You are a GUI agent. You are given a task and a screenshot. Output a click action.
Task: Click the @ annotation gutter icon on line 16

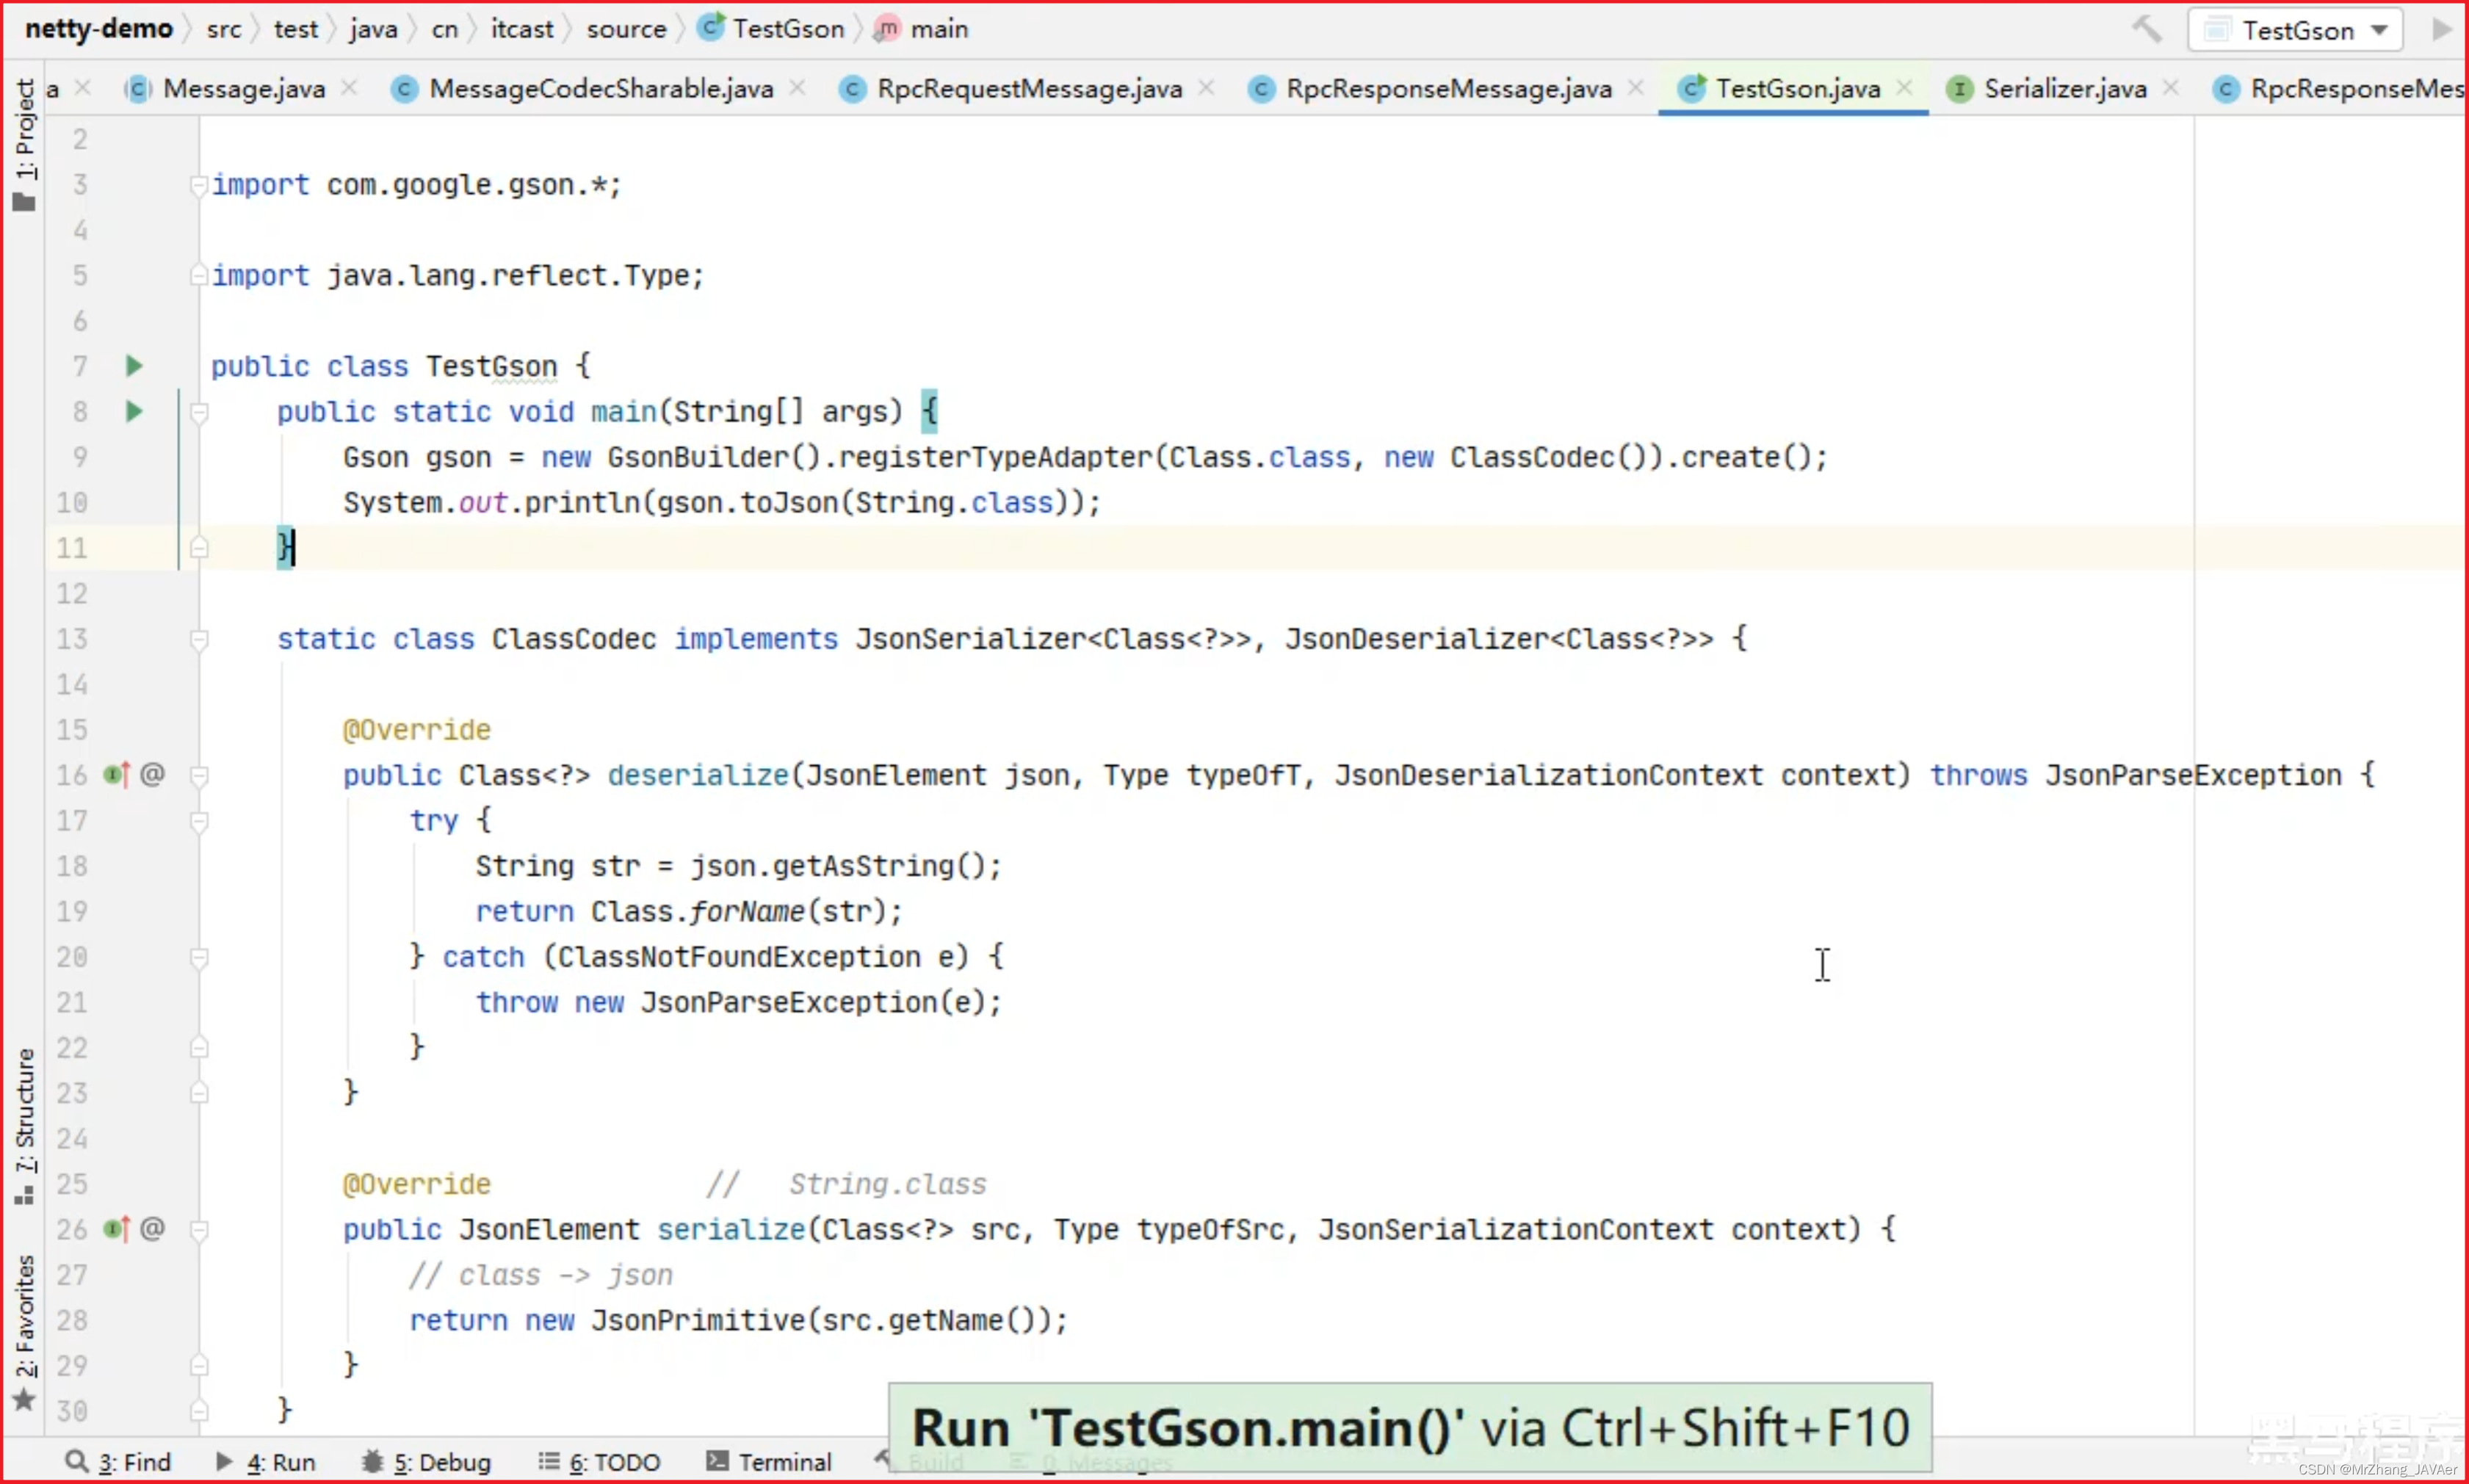click(152, 774)
